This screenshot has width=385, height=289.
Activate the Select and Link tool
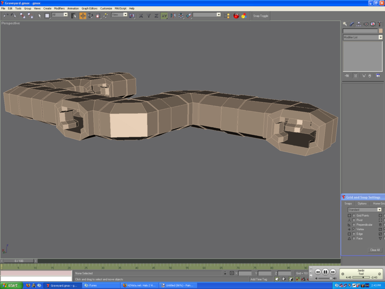(x=23, y=16)
